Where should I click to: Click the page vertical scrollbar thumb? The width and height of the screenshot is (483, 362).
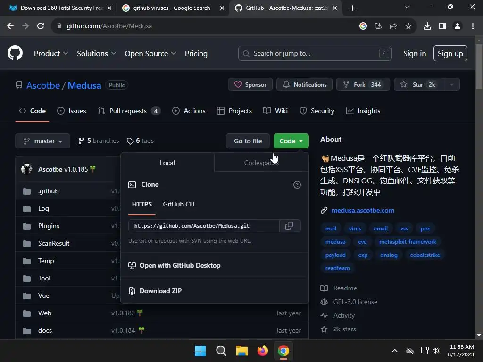479,67
